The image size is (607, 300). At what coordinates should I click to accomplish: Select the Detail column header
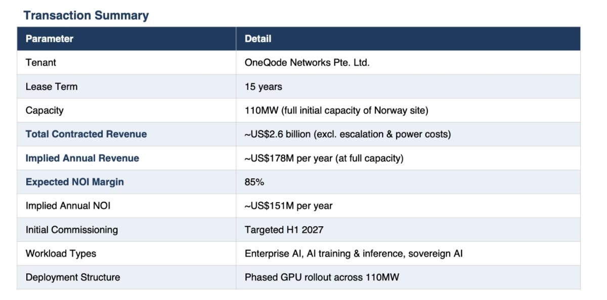pos(258,39)
